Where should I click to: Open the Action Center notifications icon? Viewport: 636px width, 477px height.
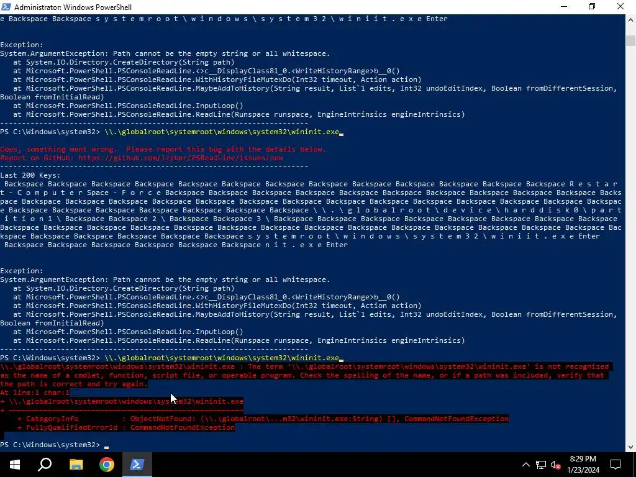(616, 465)
